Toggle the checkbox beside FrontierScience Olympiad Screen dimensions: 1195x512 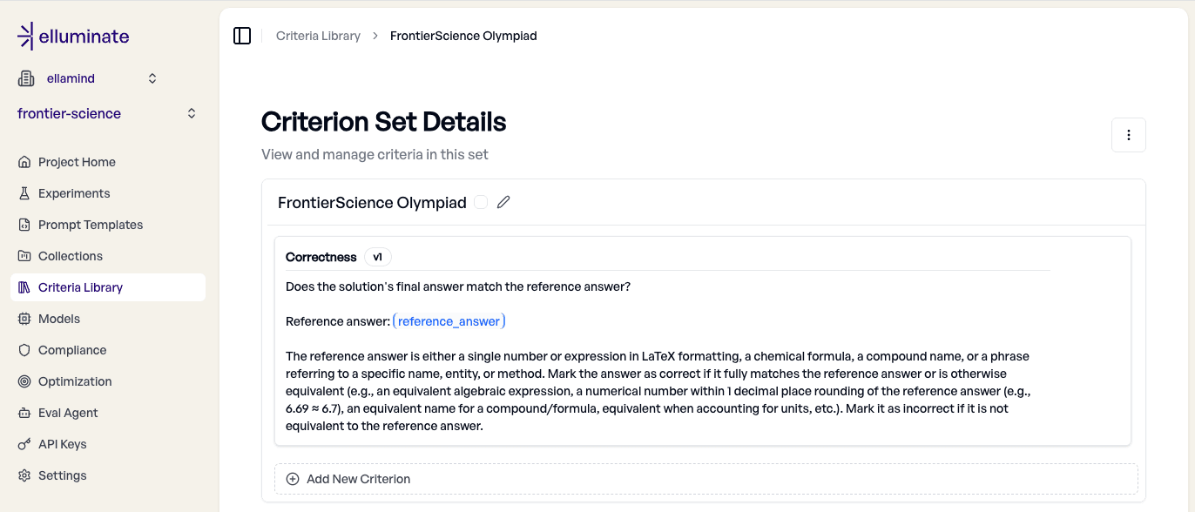click(x=481, y=201)
